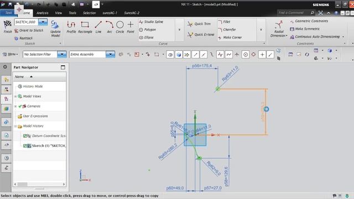Select the p57=27,0 dimension
This screenshot has width=354, height=199.
tap(212, 188)
